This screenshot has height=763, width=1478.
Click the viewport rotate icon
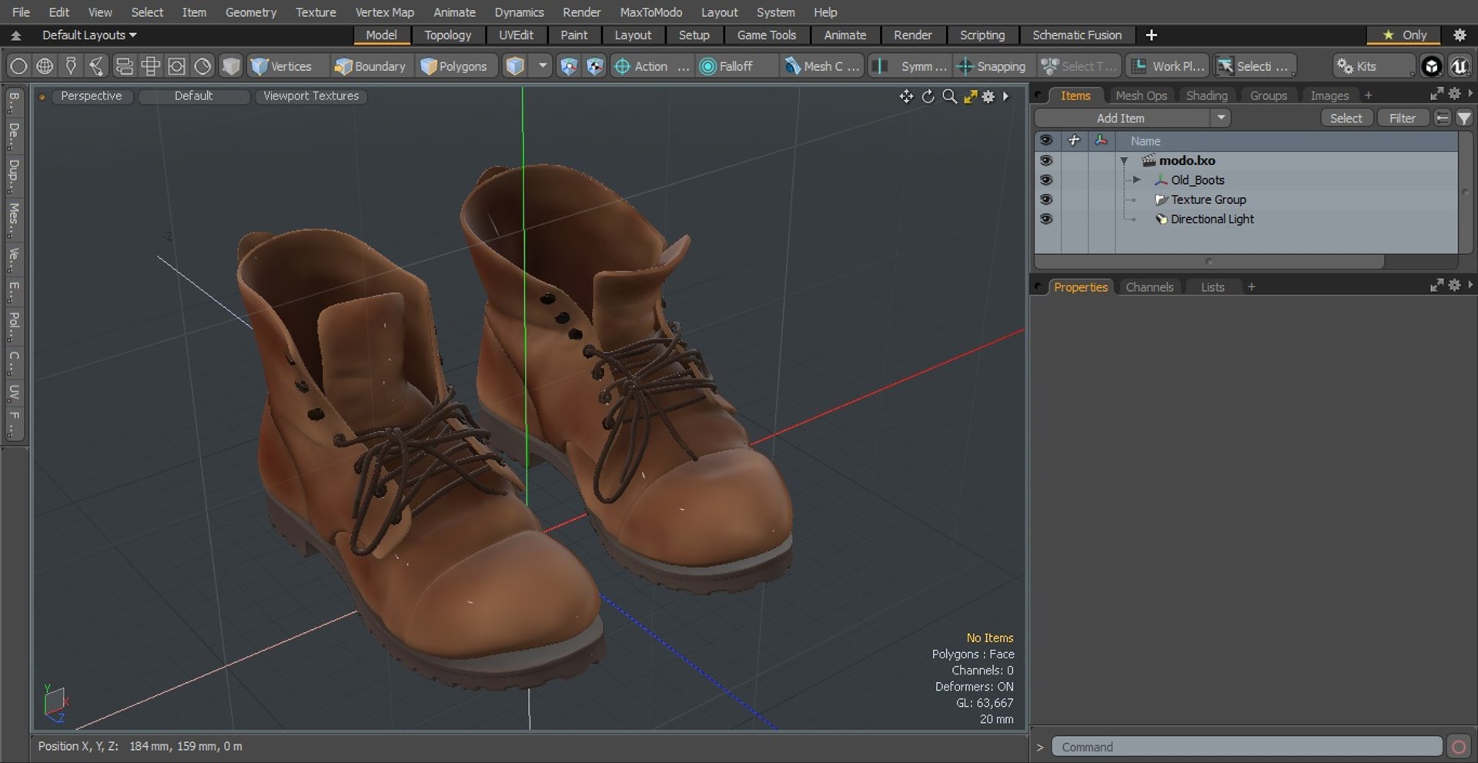(928, 96)
